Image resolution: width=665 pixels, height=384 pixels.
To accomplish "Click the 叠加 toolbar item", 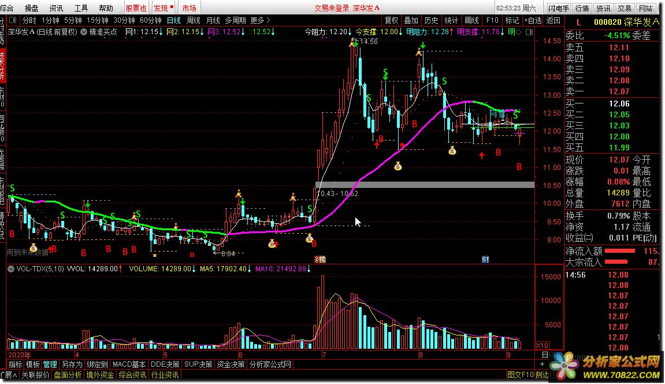I will tap(411, 20).
